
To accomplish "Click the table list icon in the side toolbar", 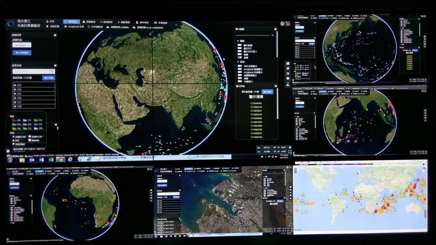I will (x=288, y=63).
